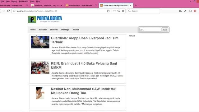Viewport: 199px width, 112px height.
Task: Open Guardiola Klopp Liverpool article headline
Action: coord(85,40)
